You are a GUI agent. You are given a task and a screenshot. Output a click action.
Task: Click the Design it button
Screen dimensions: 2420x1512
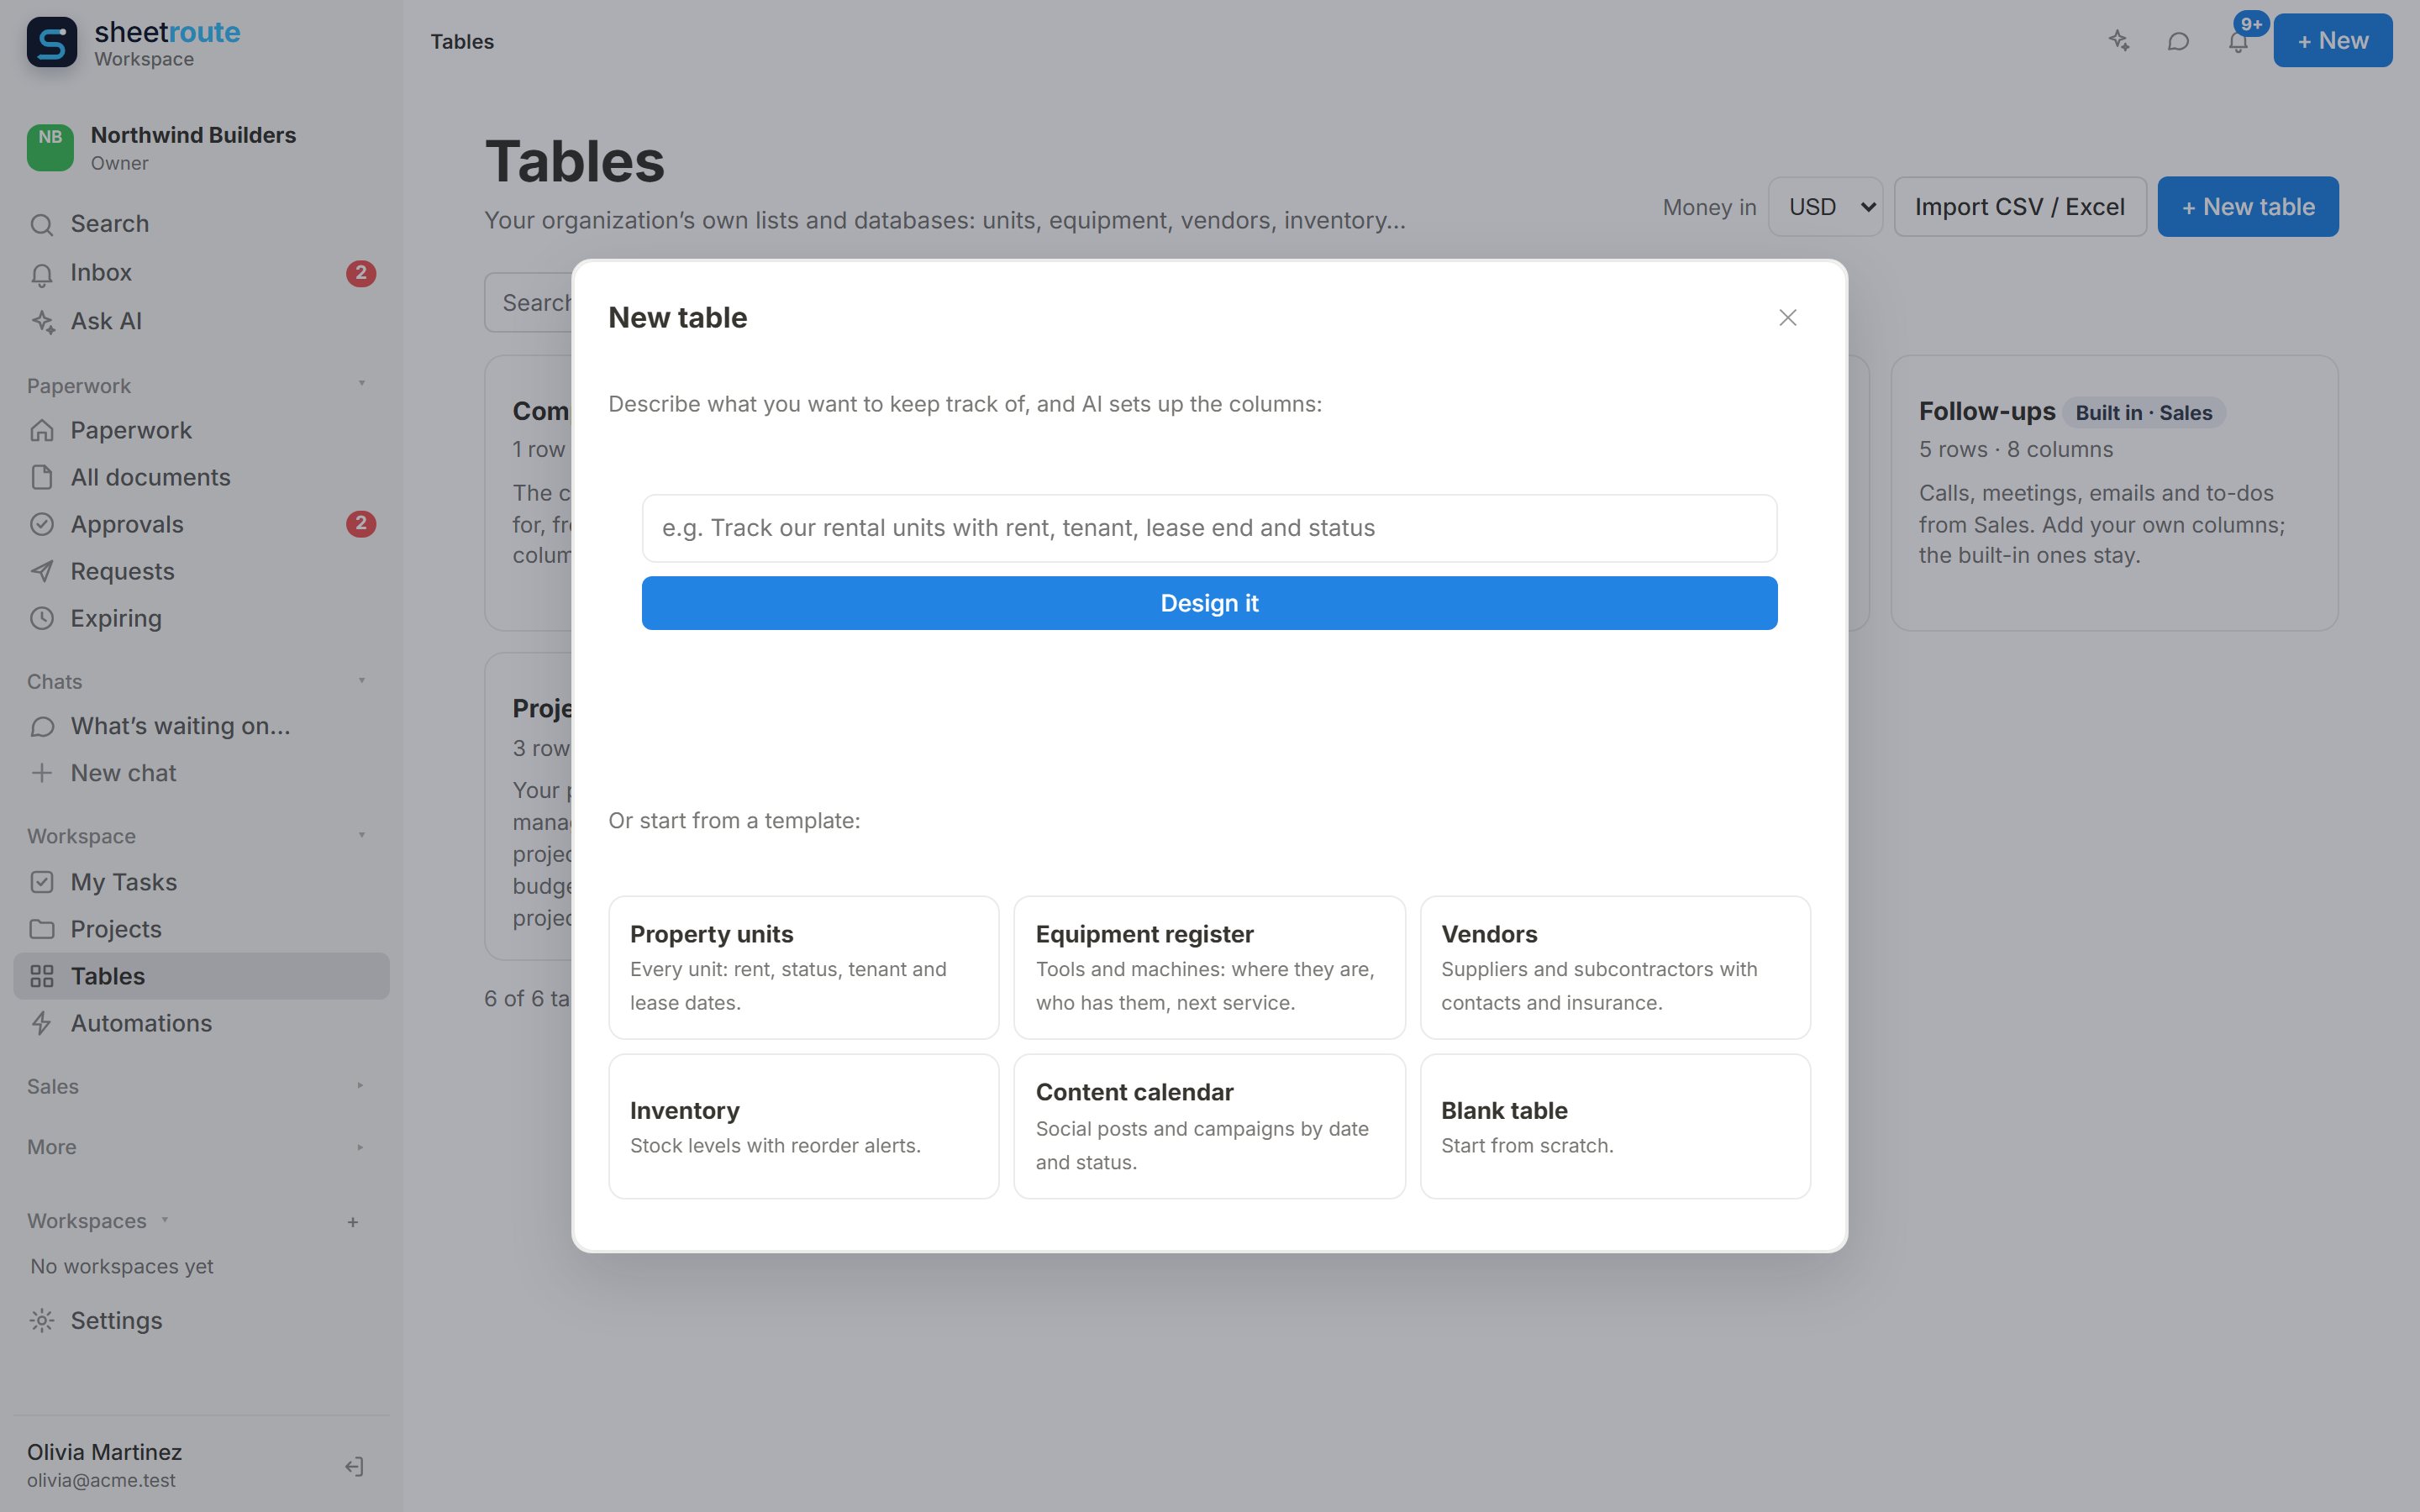click(1209, 603)
